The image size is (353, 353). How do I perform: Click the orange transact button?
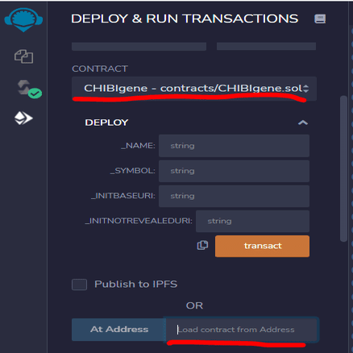pos(262,246)
